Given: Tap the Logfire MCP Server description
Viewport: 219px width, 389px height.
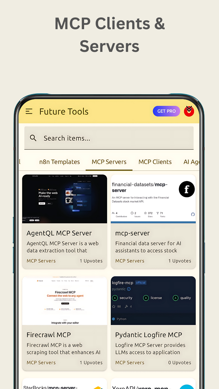Looking at the screenshot, I should tap(150, 349).
